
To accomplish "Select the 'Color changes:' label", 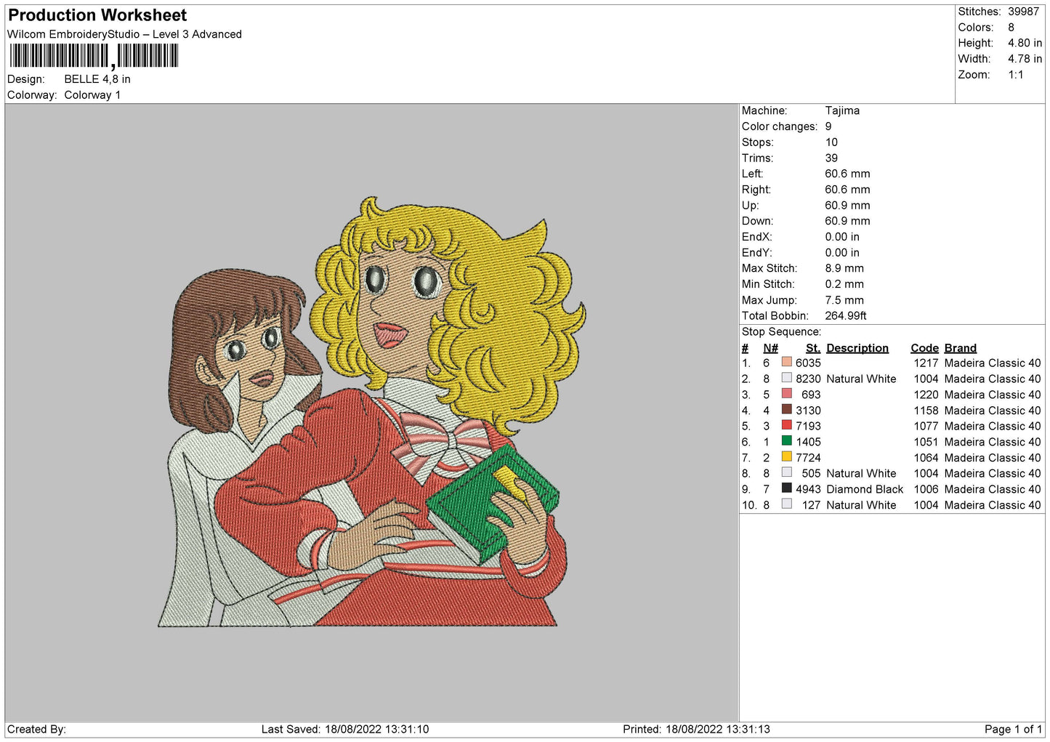I will (780, 126).
